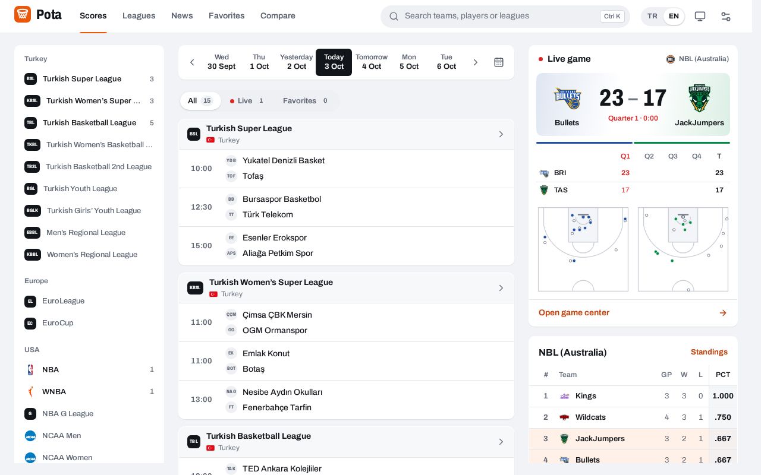Click the NCAA Men logo icon
This screenshot has height=475, width=761.
pyautogui.click(x=30, y=436)
